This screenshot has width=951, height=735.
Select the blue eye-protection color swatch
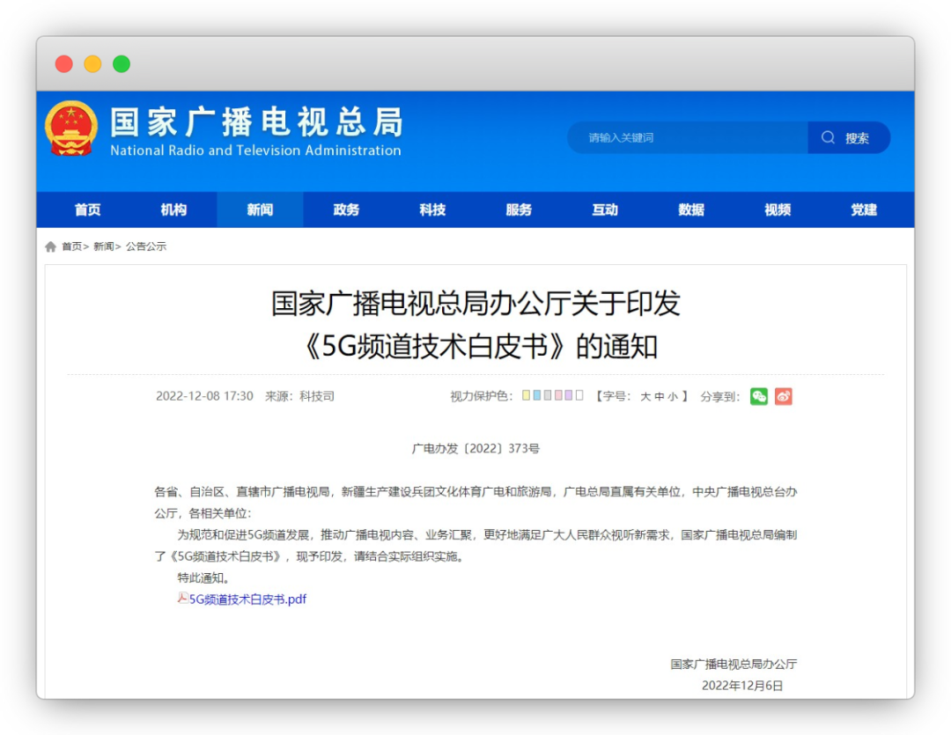(x=535, y=396)
